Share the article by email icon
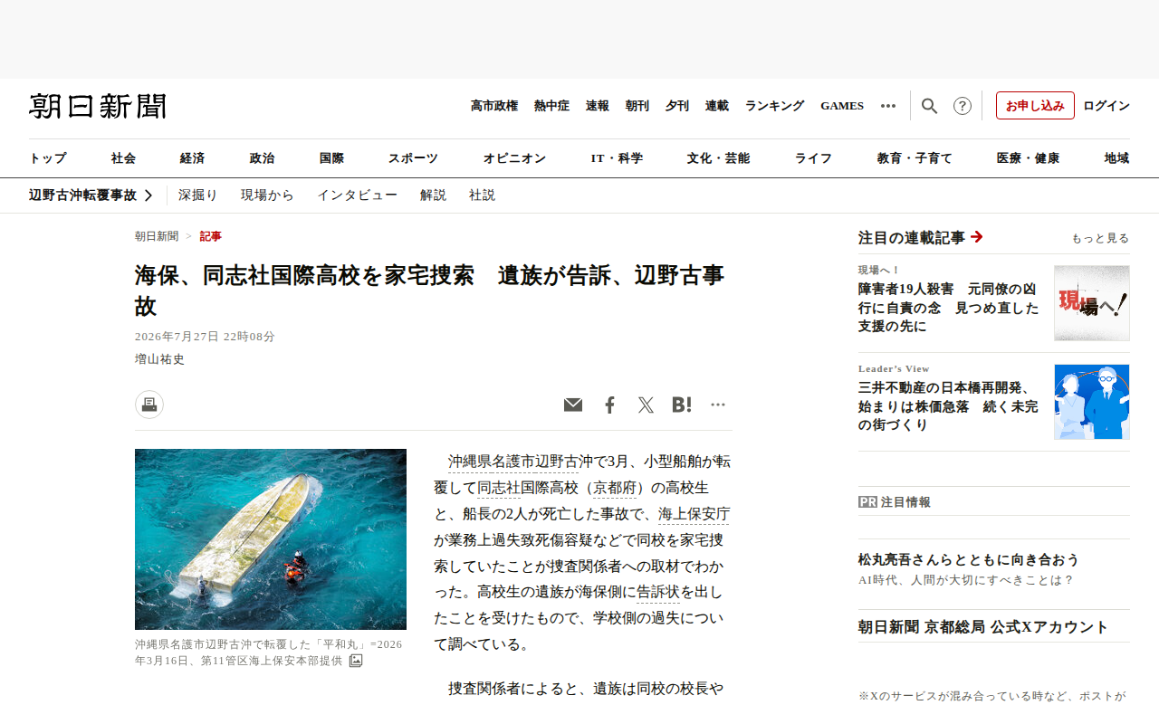The height and width of the screenshot is (724, 1159). click(573, 405)
